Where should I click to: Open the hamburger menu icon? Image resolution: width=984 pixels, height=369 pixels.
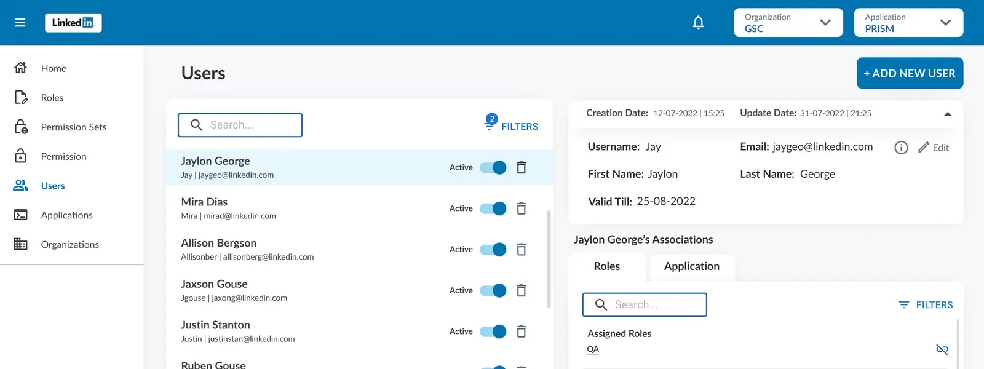click(20, 23)
